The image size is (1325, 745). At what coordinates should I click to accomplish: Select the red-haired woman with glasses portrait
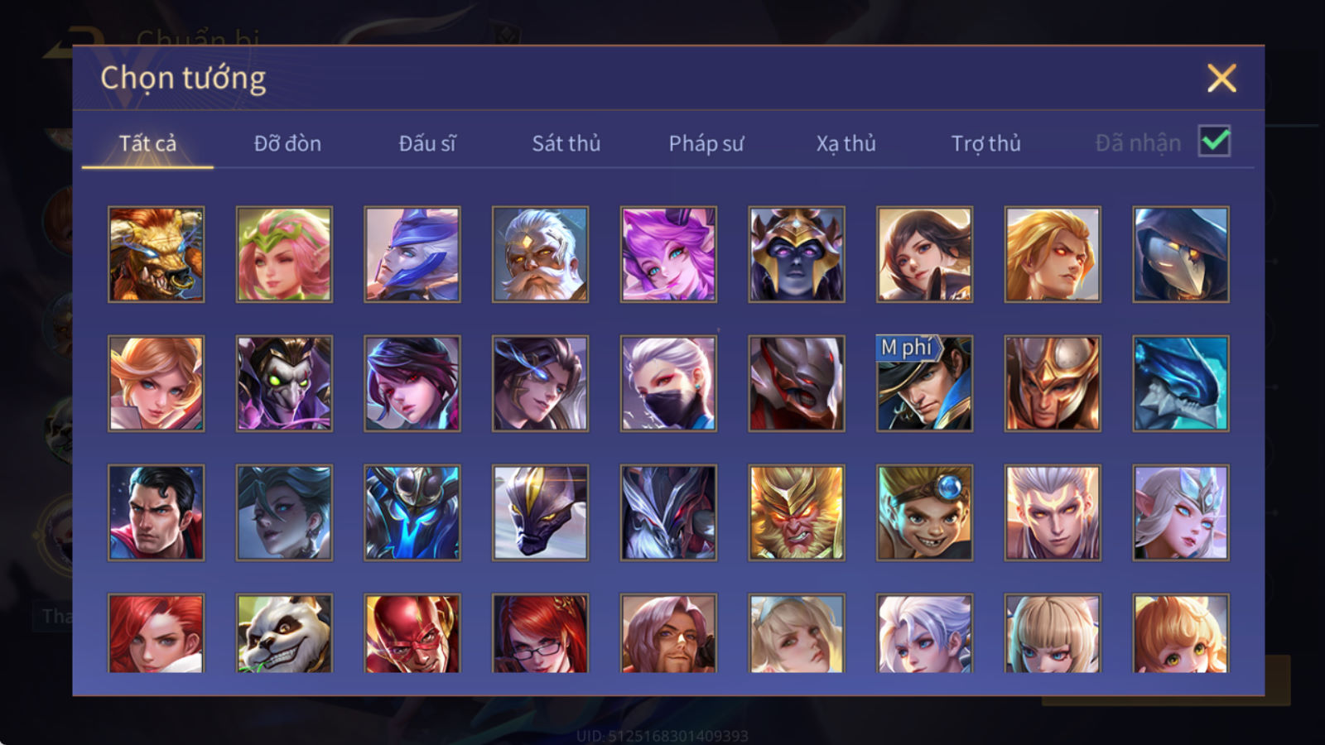(x=540, y=633)
